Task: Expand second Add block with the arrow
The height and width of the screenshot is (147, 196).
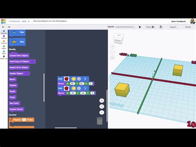Action: pos(85,88)
